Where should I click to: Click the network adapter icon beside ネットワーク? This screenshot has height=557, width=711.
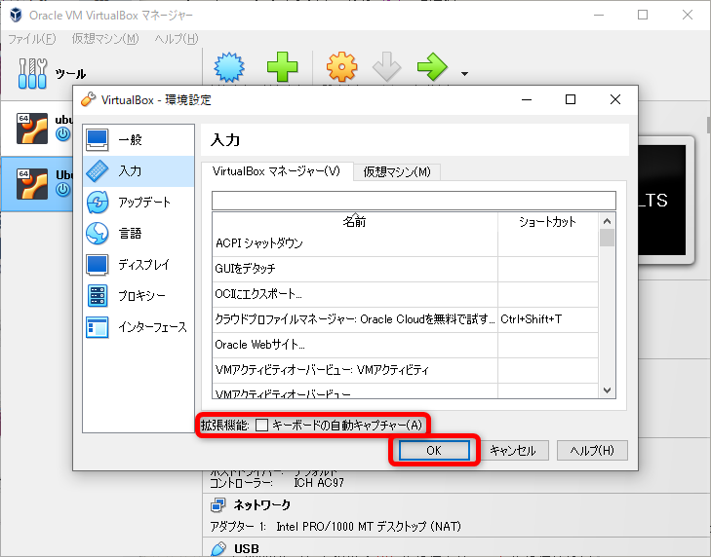point(218,505)
